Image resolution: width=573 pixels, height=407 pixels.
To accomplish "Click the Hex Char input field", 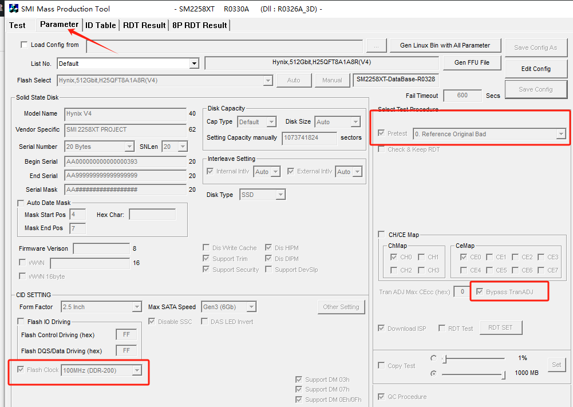I will 152,215.
